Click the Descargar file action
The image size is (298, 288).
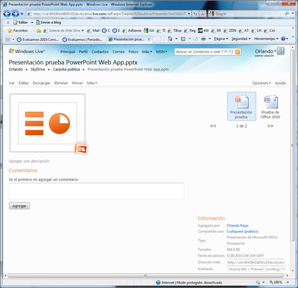pos(41,83)
